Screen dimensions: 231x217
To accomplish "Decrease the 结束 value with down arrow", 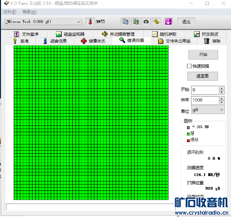I will tap(221, 103).
